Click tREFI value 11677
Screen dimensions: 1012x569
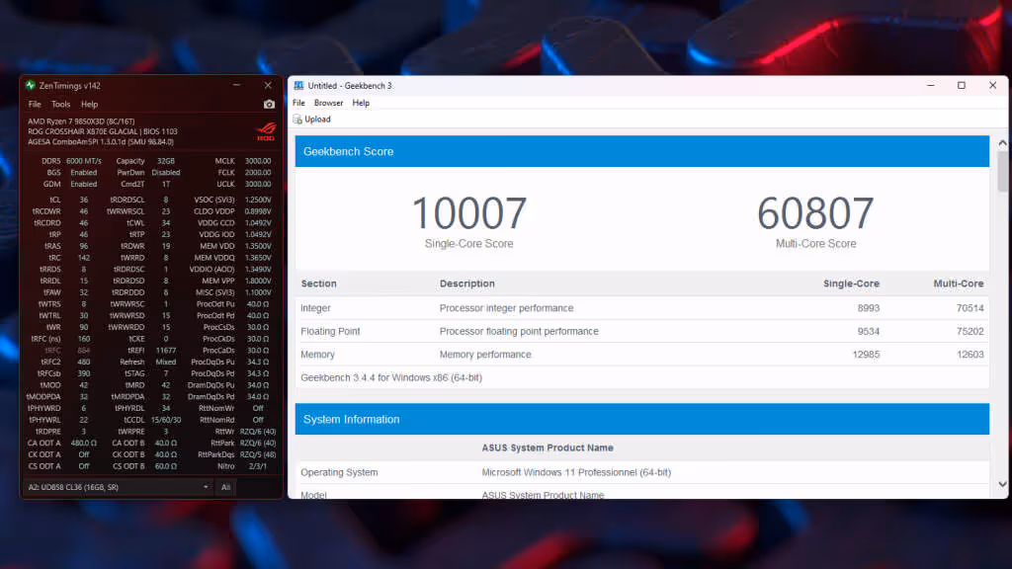click(166, 351)
